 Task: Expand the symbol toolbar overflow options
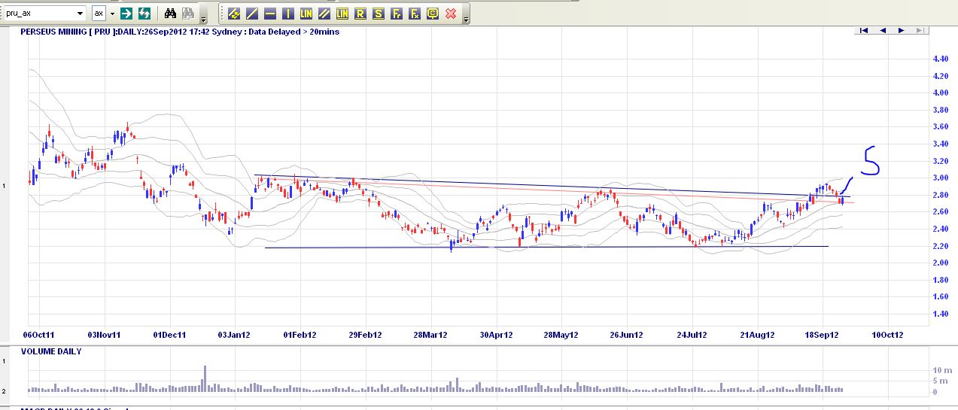(203, 18)
